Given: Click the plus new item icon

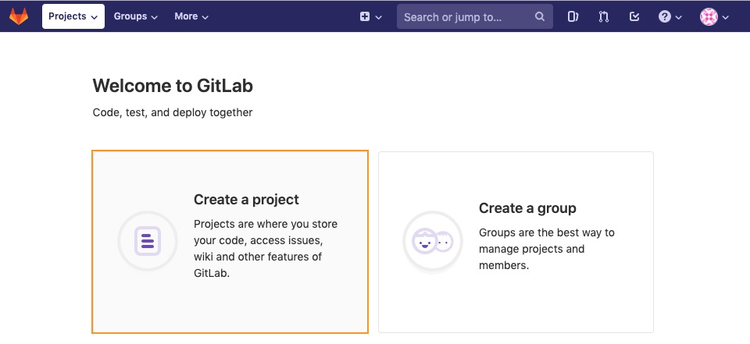Looking at the screenshot, I should [x=365, y=16].
